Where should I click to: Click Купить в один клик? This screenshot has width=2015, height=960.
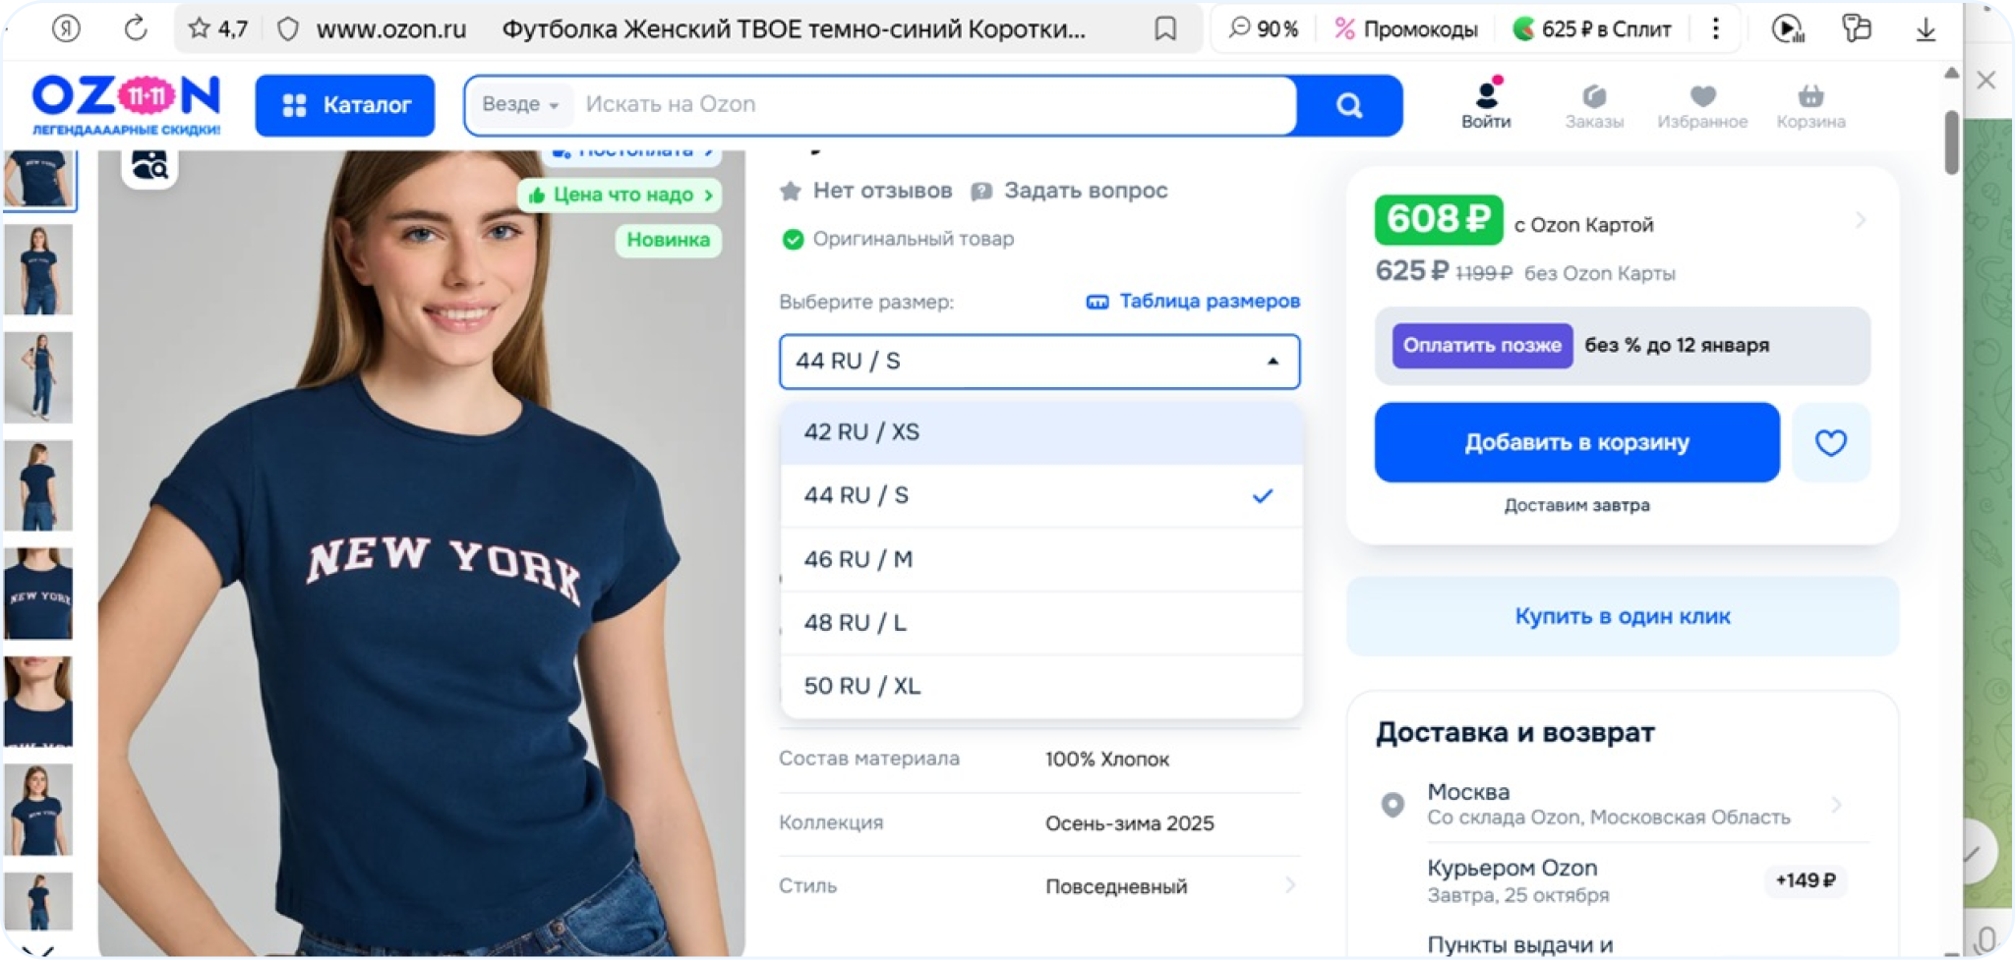pos(1622,616)
